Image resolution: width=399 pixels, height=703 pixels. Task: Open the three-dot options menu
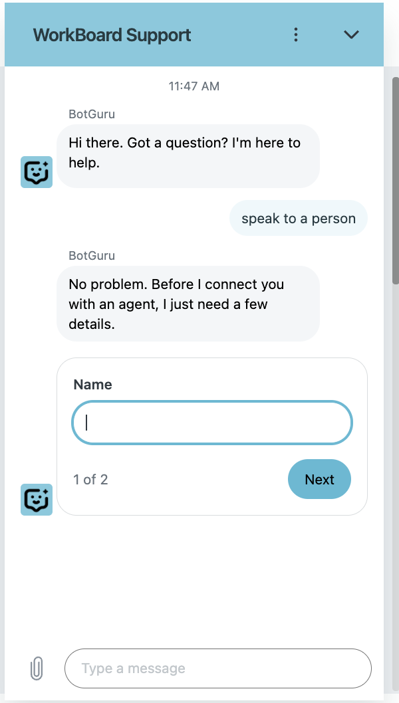pos(296,35)
